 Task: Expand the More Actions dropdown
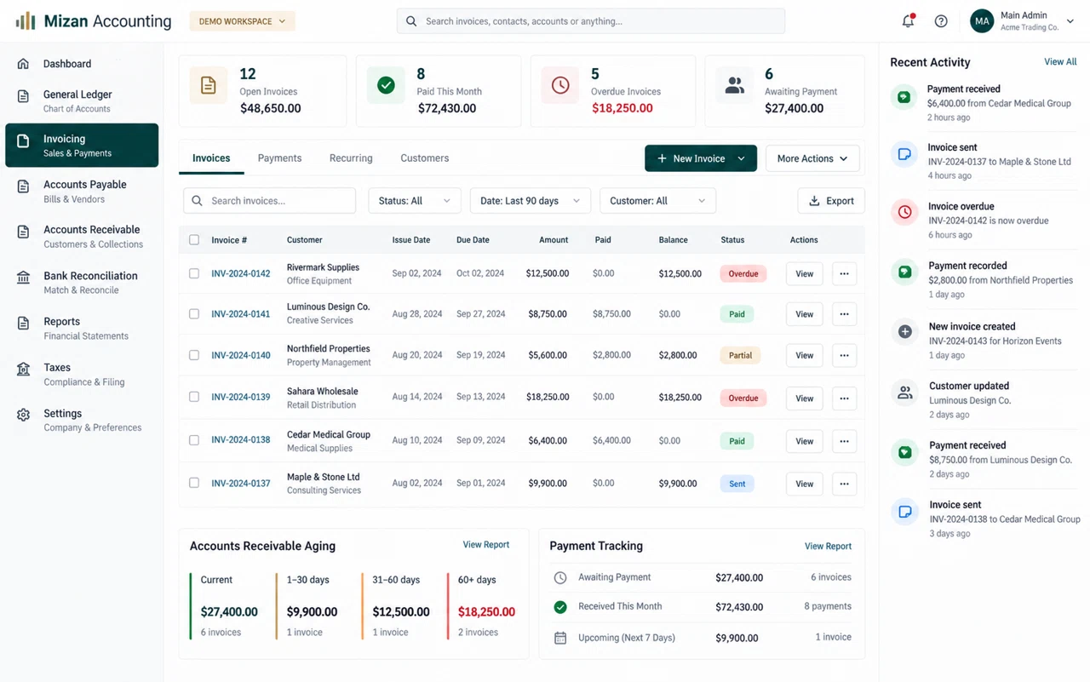pos(812,158)
